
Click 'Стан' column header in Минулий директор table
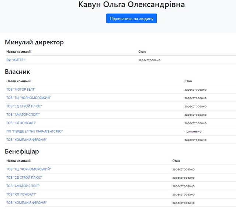coord(142,52)
